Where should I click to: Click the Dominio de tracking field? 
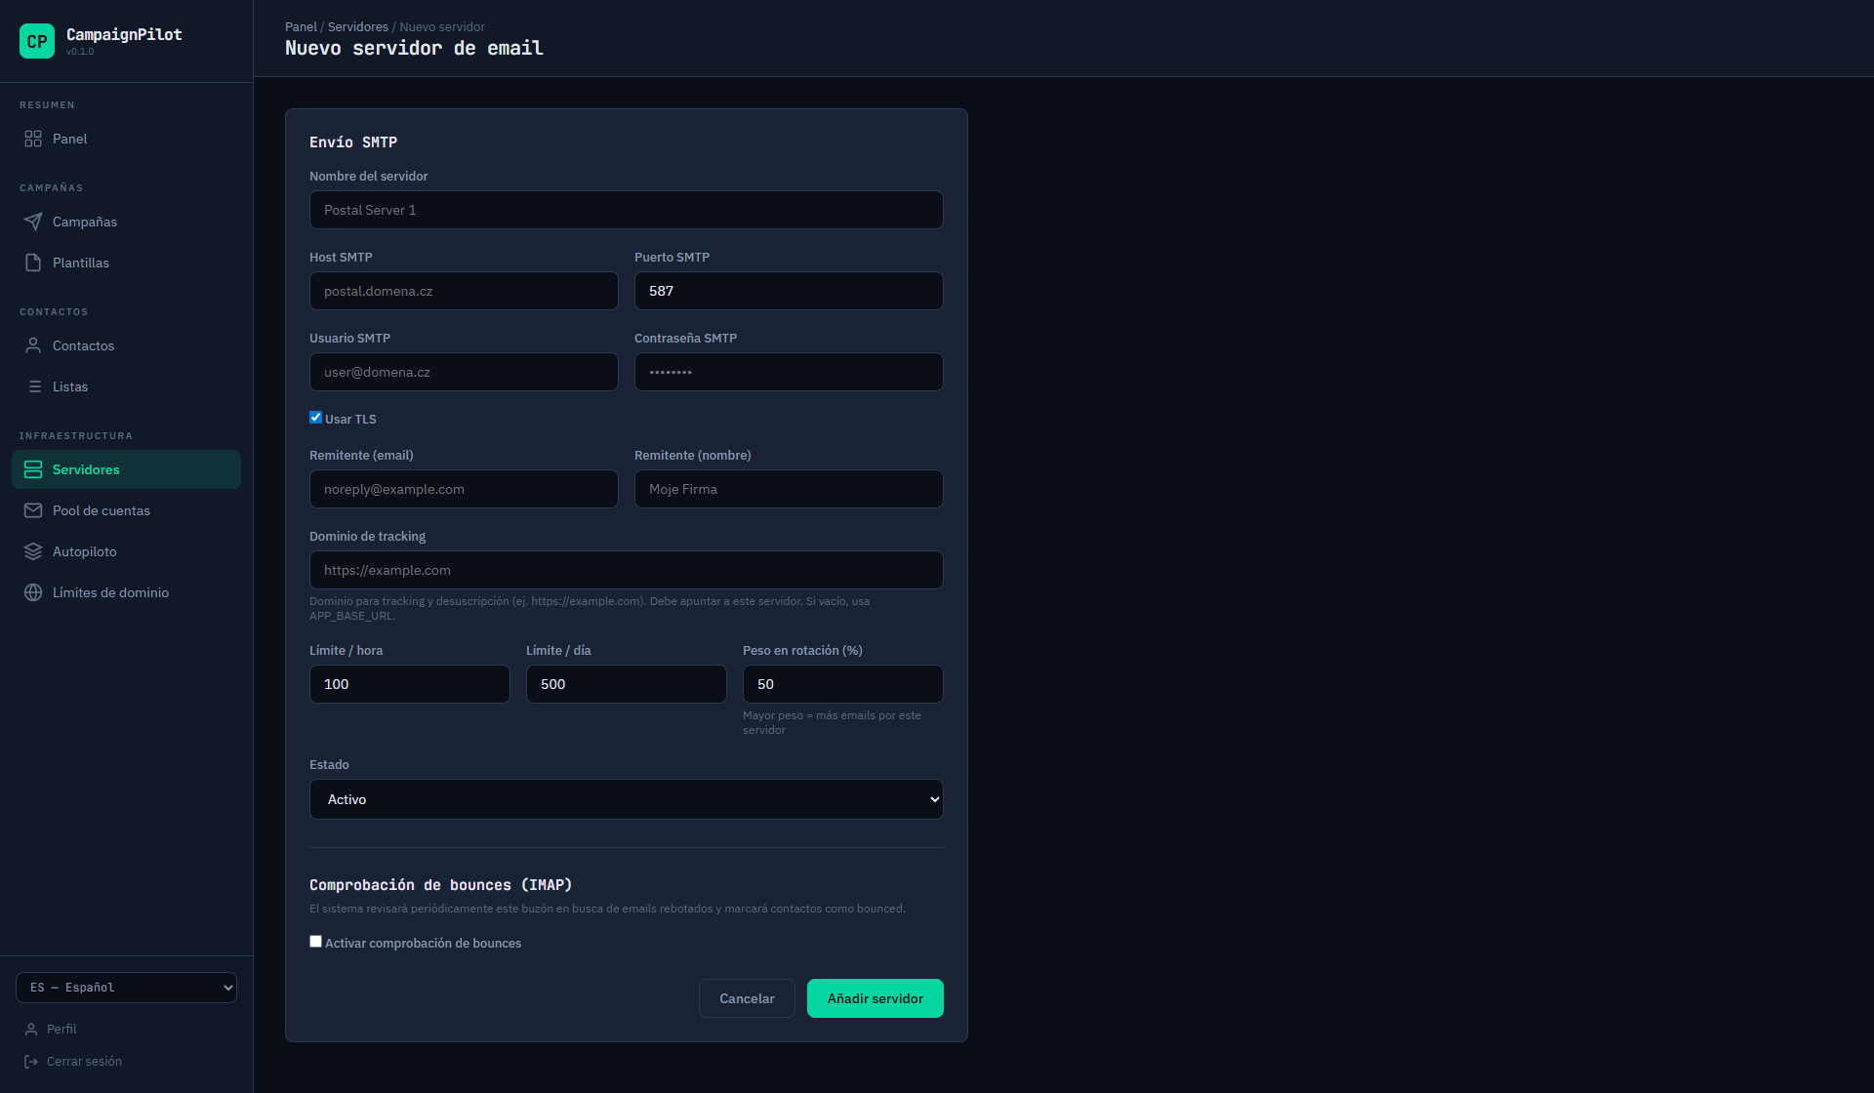(x=627, y=570)
